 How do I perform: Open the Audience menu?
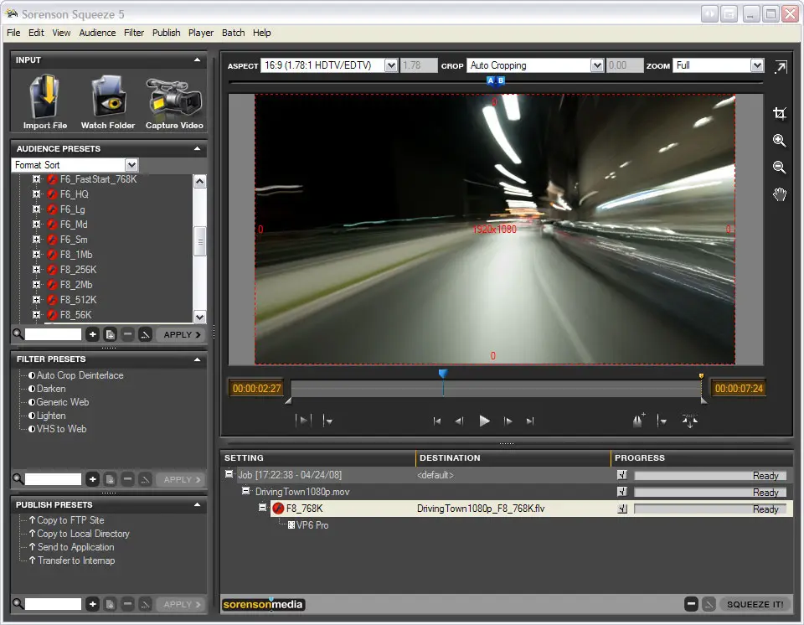click(x=97, y=33)
